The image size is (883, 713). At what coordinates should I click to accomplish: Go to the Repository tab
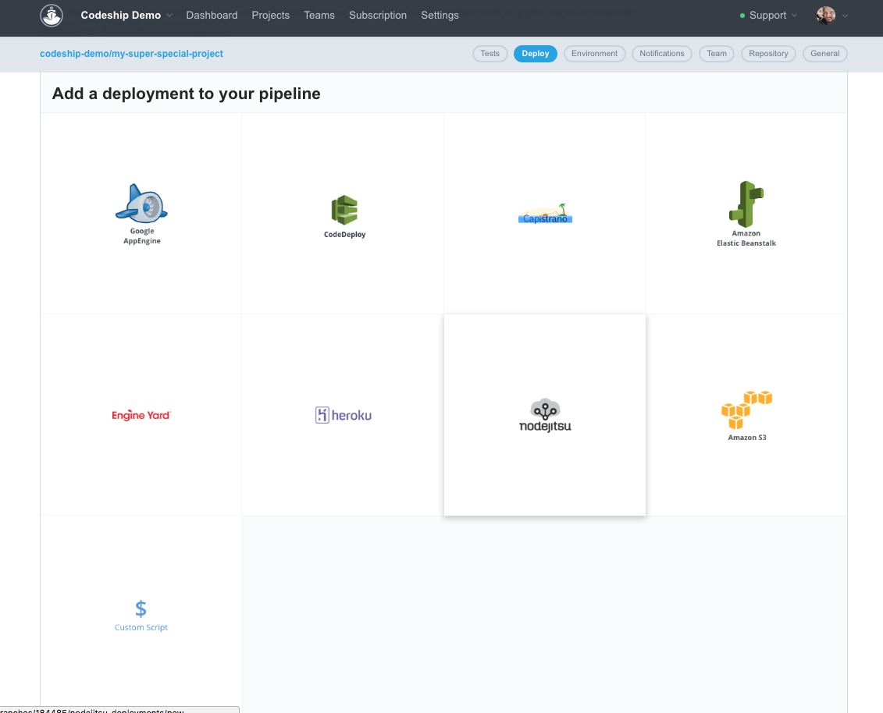[768, 54]
